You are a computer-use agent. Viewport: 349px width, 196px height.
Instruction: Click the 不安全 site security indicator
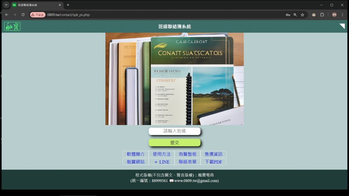coord(38,15)
